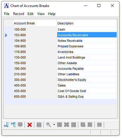
Task: Open the File menu
Action: pyautogui.click(x=7, y=14)
